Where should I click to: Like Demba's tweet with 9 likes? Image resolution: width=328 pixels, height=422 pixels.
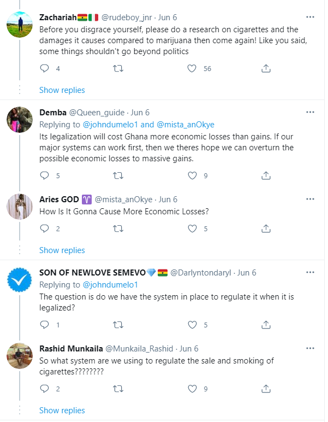click(192, 175)
